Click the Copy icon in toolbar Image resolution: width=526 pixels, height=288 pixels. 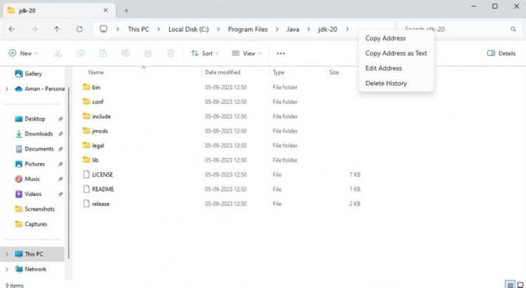80,53
